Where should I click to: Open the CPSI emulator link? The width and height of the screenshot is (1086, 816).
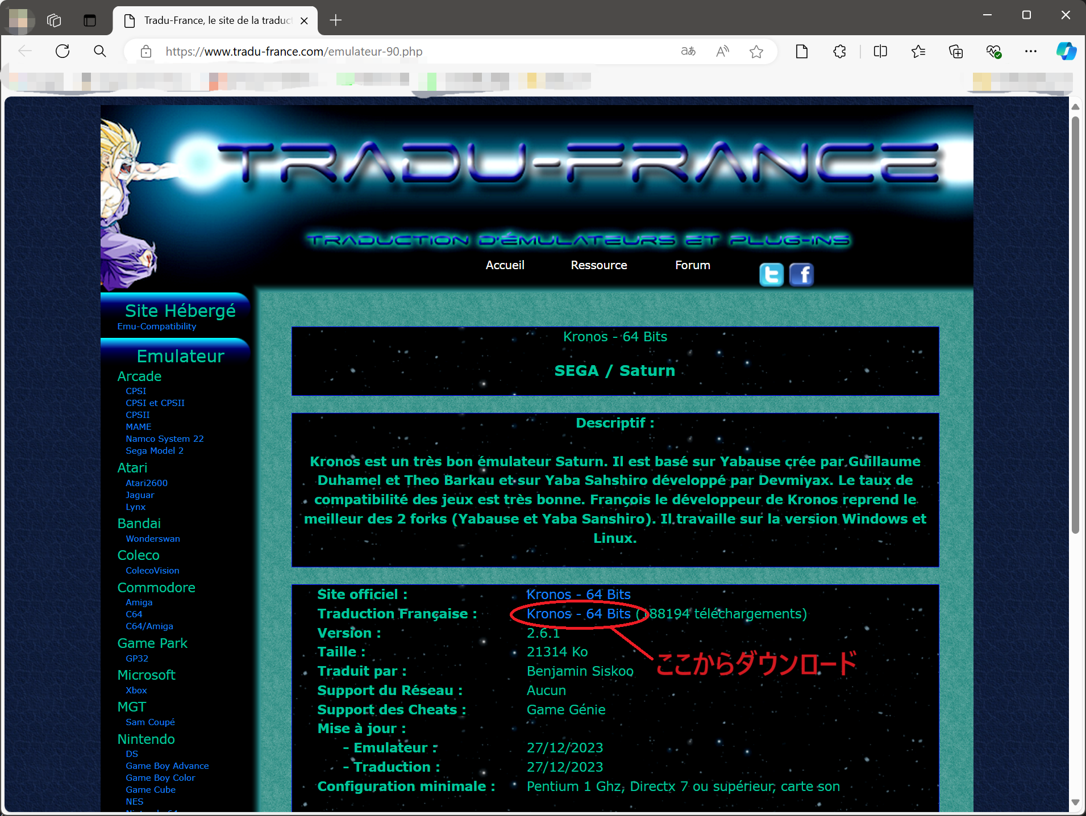coord(136,391)
